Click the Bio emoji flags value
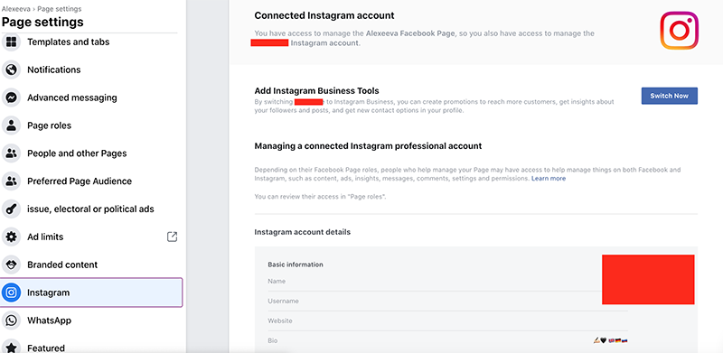Viewport: 723px width, 353px height. (611, 340)
